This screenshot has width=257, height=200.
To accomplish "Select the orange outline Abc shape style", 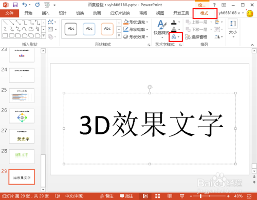I will pyautogui.click(x=107, y=29).
